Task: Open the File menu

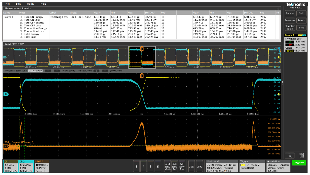Action: tap(8, 4)
